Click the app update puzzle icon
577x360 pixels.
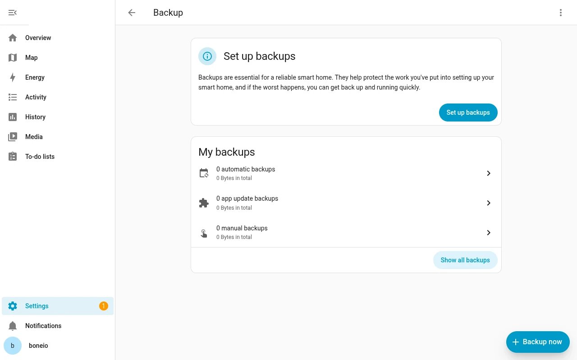pos(204,203)
